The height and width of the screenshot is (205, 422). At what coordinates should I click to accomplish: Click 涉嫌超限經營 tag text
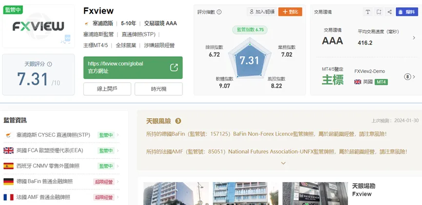coord(159,45)
